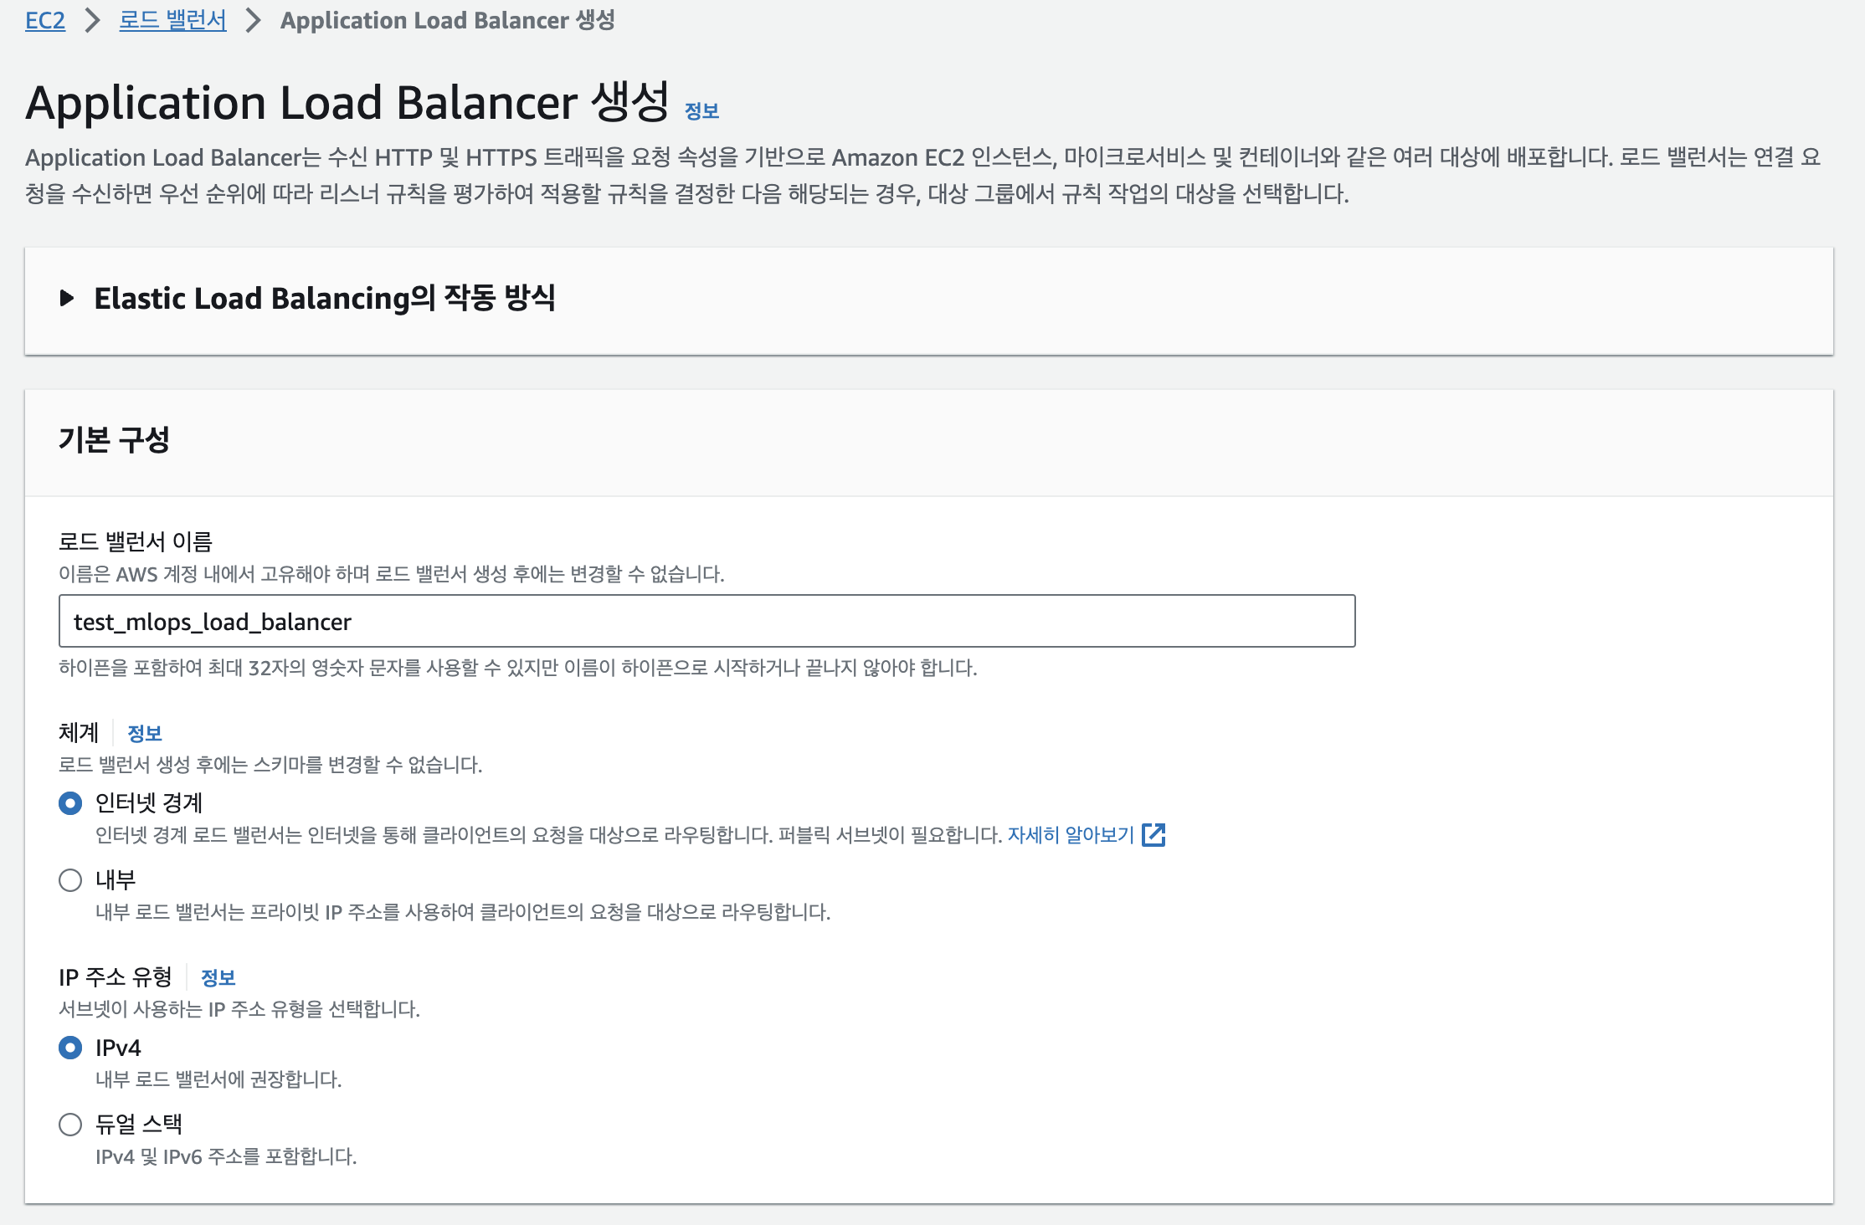Viewport: 1865px width, 1225px height.
Task: Click the external link icon beside 자세히 알아보기
Action: 1153,834
